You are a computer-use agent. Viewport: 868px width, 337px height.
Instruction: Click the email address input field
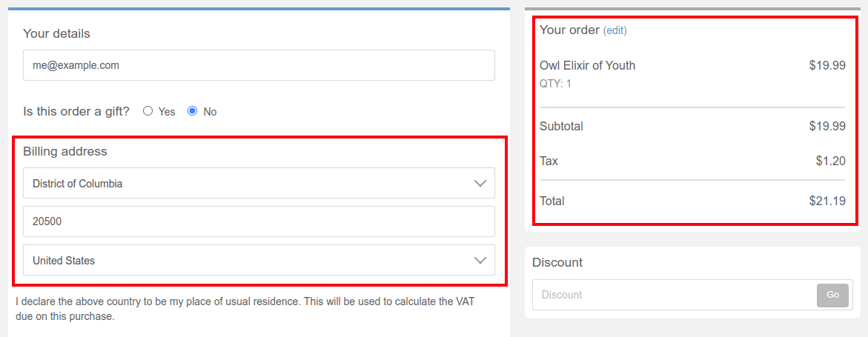[x=259, y=65]
